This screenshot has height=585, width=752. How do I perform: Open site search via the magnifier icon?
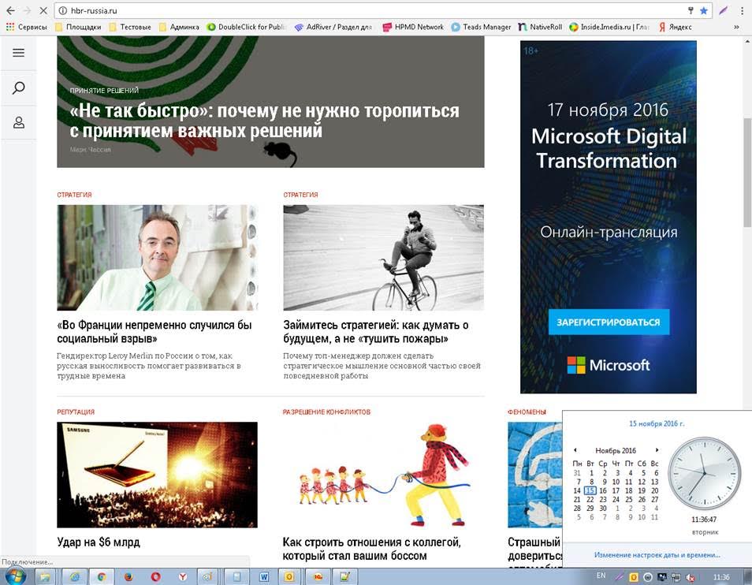click(18, 88)
